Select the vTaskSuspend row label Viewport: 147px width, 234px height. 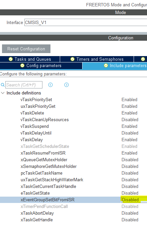[35, 127]
